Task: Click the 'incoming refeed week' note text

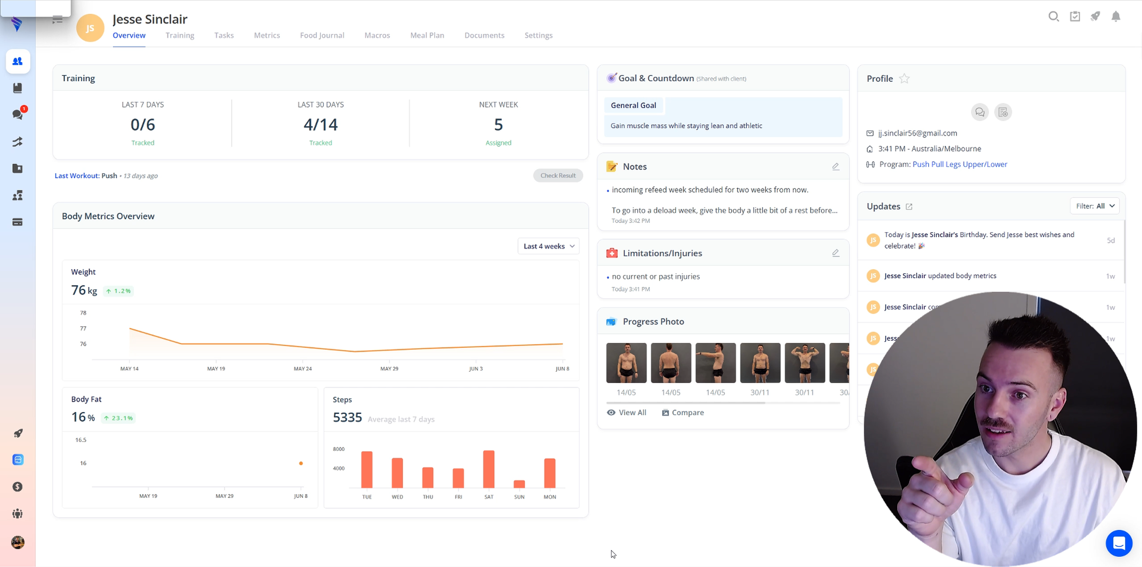Action: click(x=710, y=190)
